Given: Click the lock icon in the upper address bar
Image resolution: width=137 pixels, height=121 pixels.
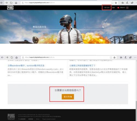Looking at the screenshot, I should (x=23, y=3).
